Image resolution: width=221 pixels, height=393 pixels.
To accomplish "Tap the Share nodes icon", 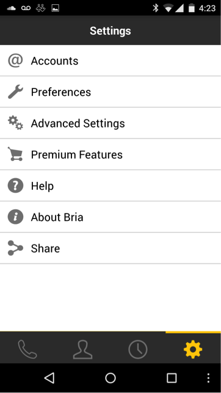I will point(15,248).
